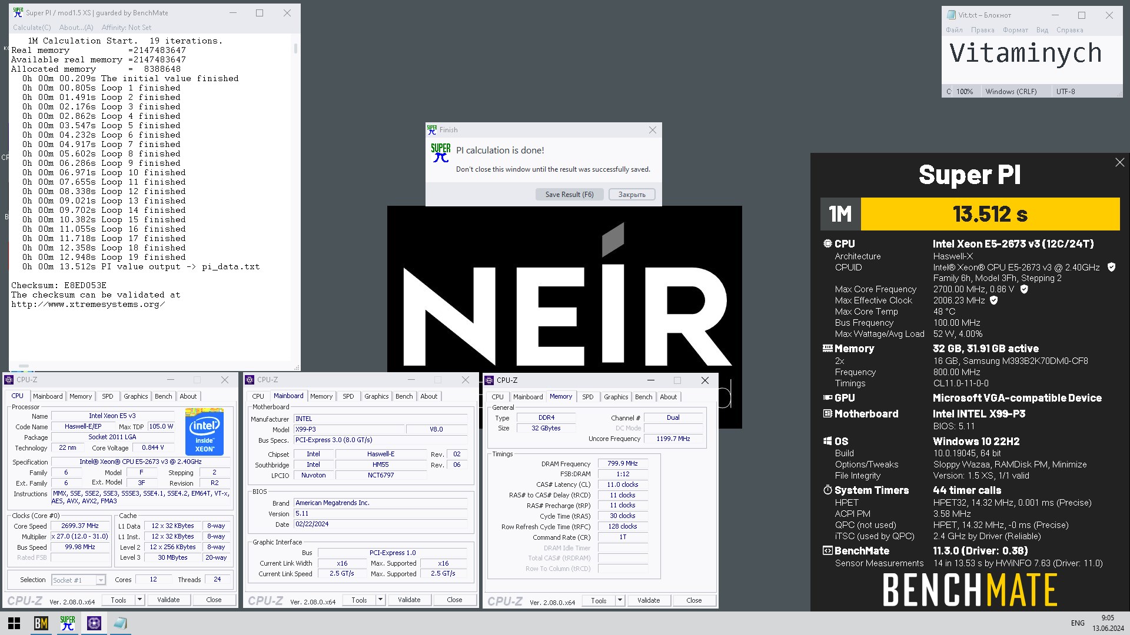The width and height of the screenshot is (1130, 635).
Task: Expand Tools dropdown arrow in Memory window
Action: click(620, 600)
